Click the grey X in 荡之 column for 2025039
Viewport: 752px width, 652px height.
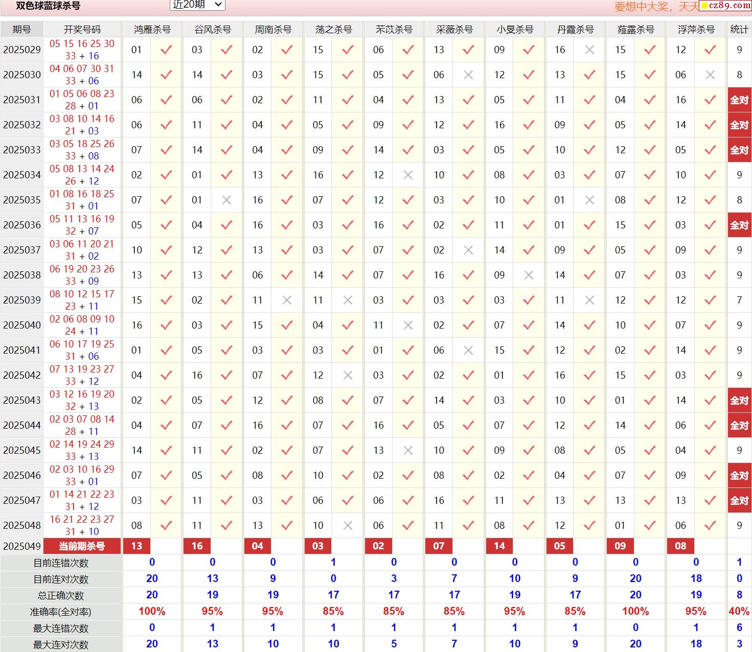coord(348,300)
